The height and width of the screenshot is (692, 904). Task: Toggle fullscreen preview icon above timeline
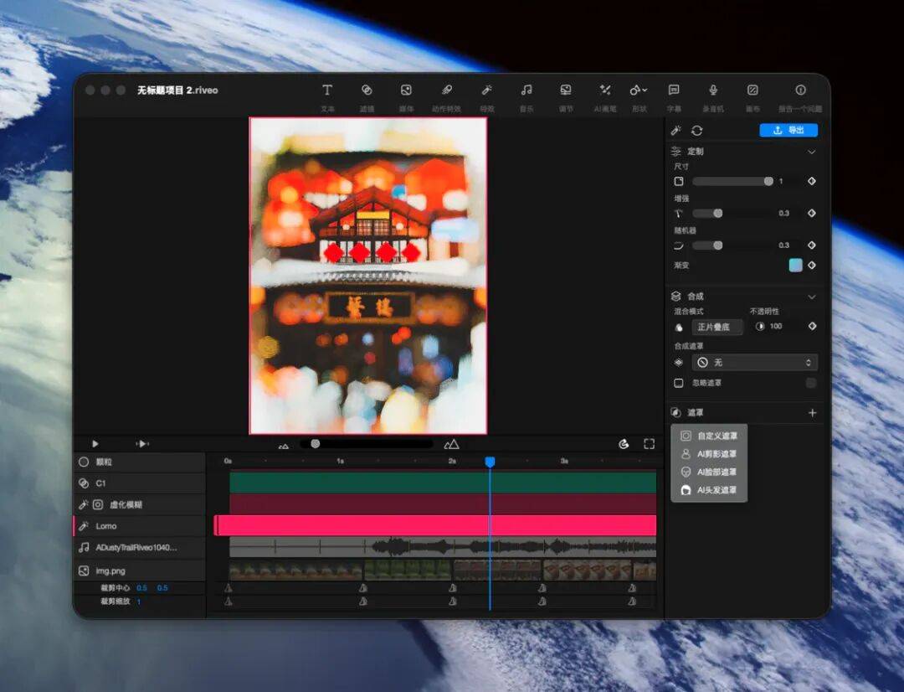649,444
